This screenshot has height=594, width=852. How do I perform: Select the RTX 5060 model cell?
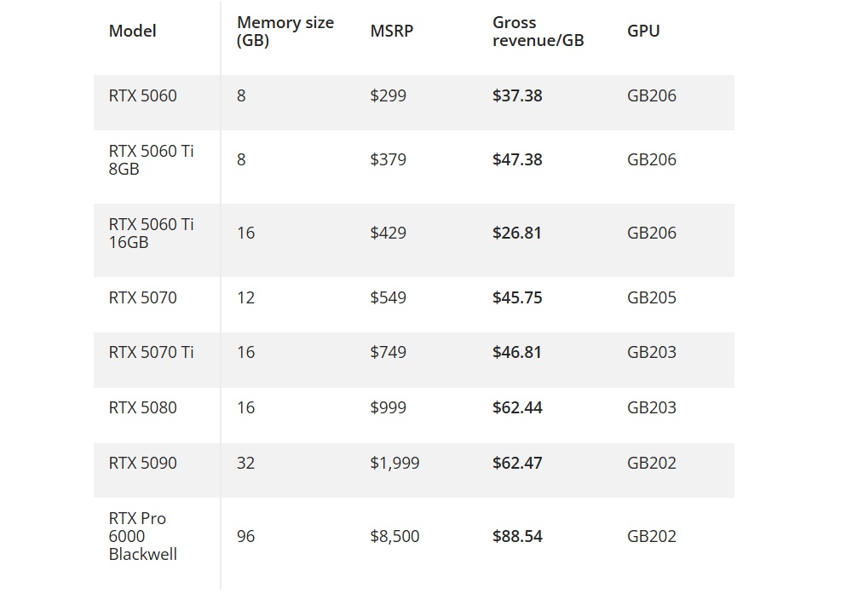[143, 95]
